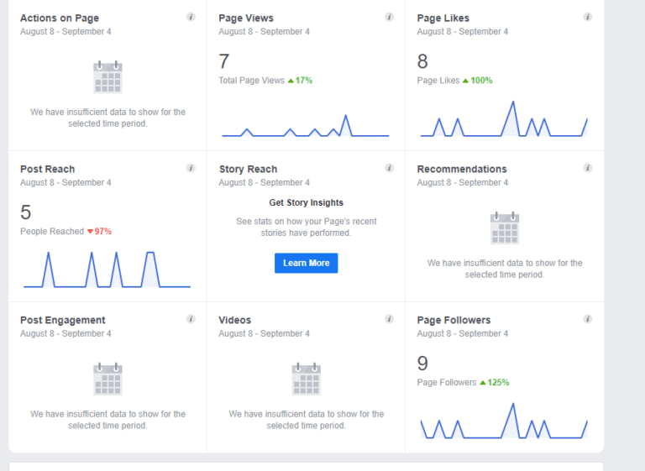Click the 5 people reached number
Image resolution: width=645 pixels, height=471 pixels.
(25, 212)
